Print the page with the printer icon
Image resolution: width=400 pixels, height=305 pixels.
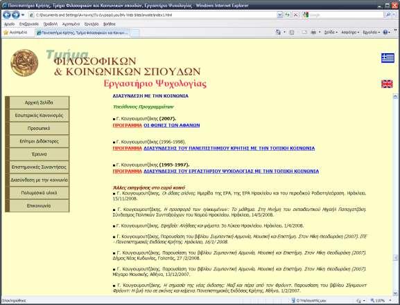[313, 33]
